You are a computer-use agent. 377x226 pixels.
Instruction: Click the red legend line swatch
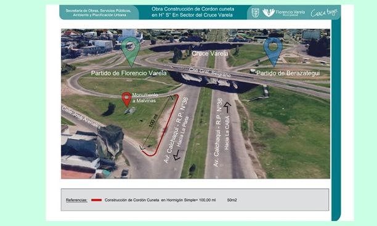pyautogui.click(x=97, y=200)
